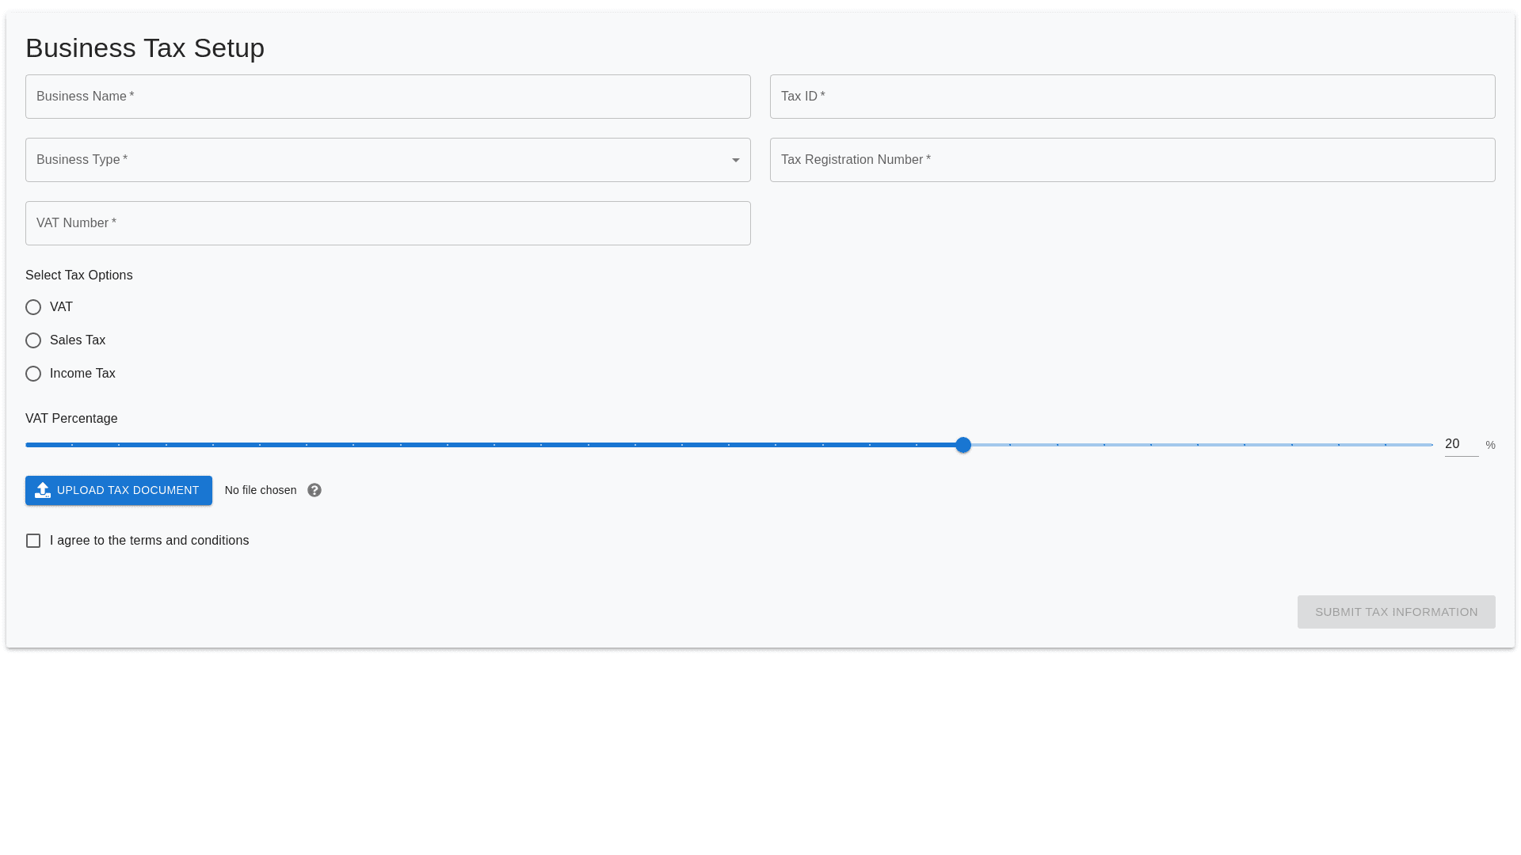
Task: Click the Business Name input field
Action: tap(387, 96)
